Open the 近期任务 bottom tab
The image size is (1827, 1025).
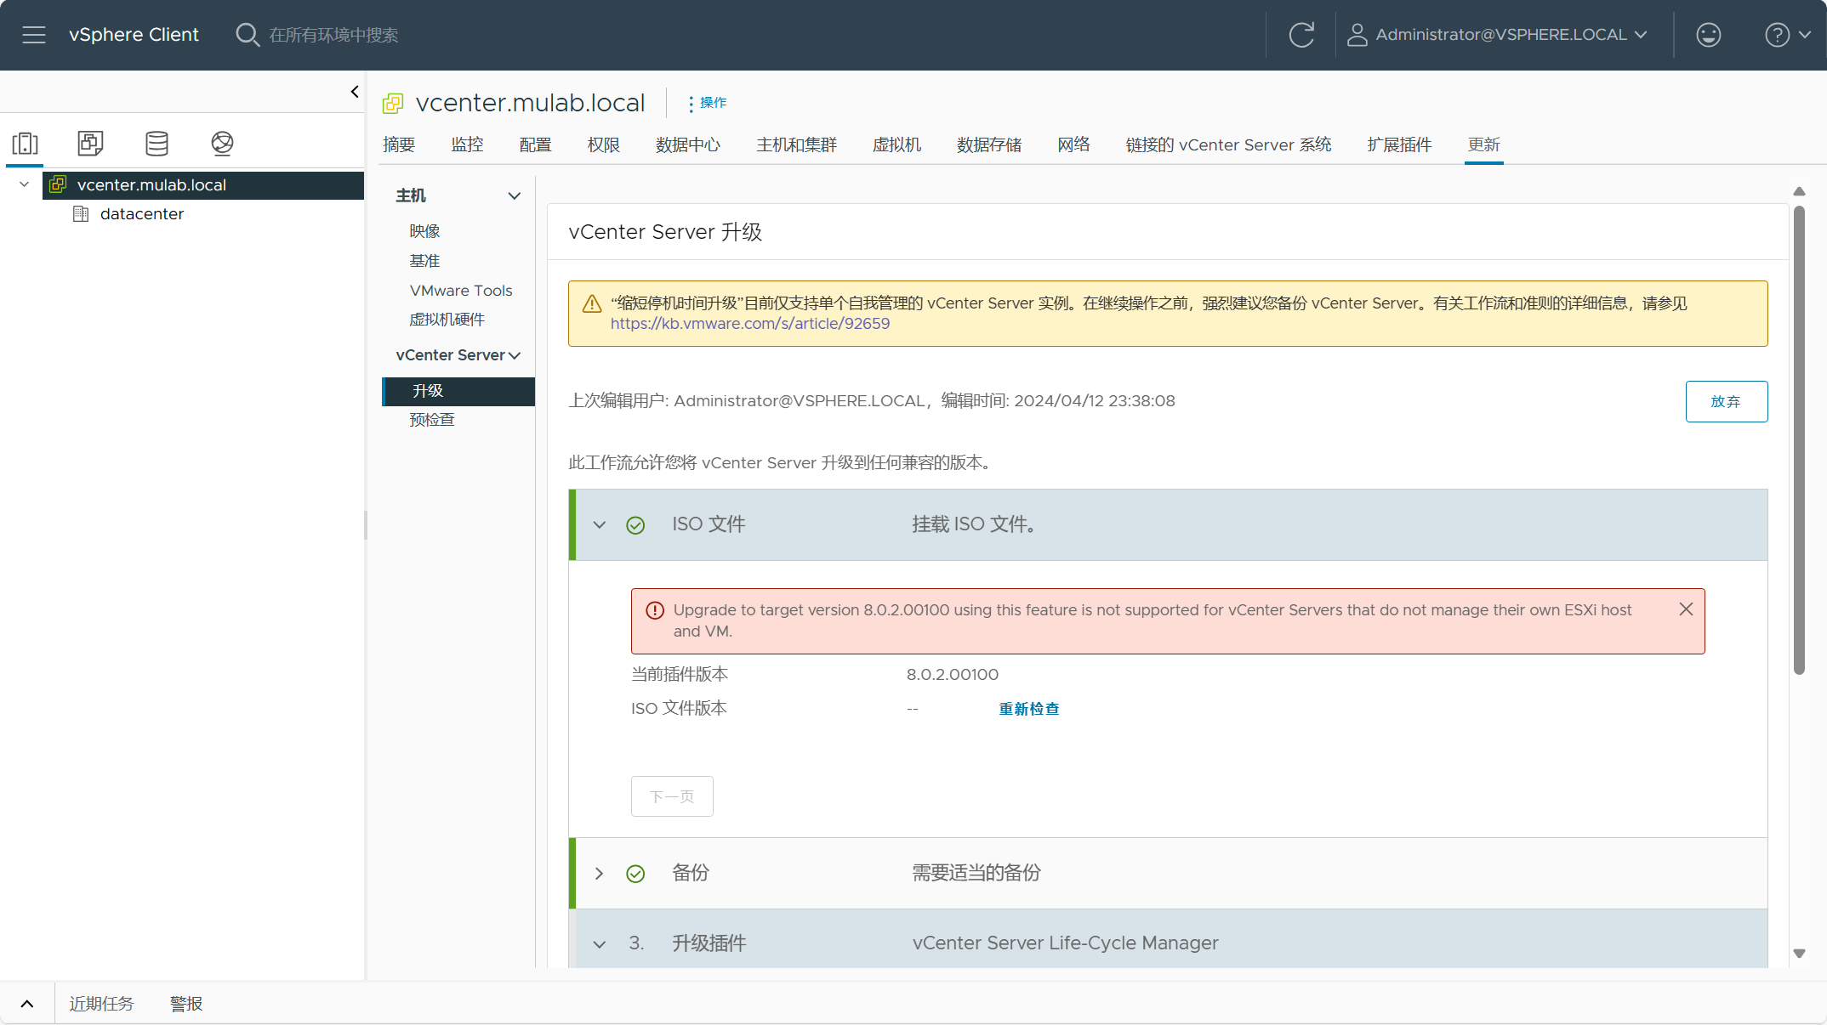pyautogui.click(x=101, y=1004)
